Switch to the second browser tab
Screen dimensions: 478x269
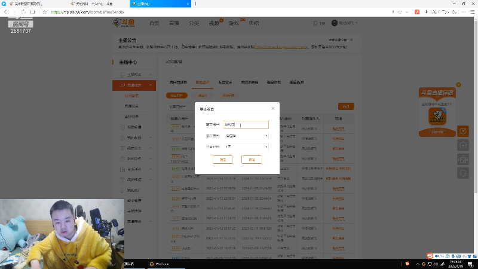pyautogui.click(x=98, y=4)
